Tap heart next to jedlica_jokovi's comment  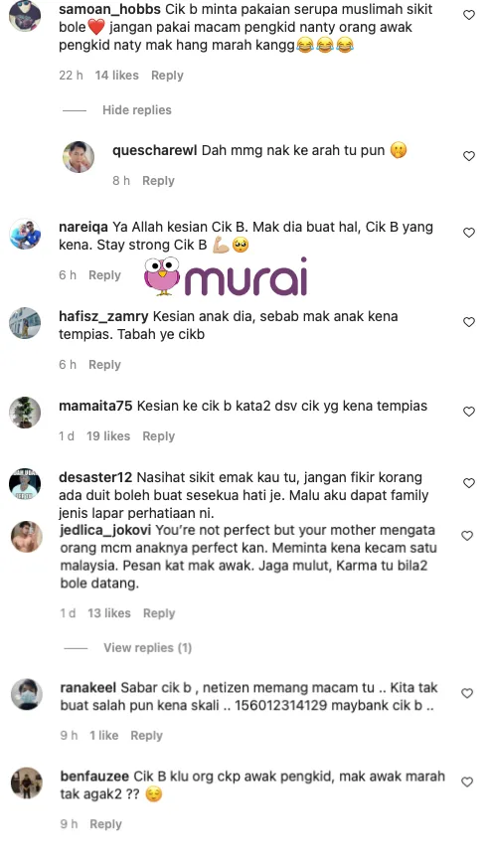coord(467,535)
